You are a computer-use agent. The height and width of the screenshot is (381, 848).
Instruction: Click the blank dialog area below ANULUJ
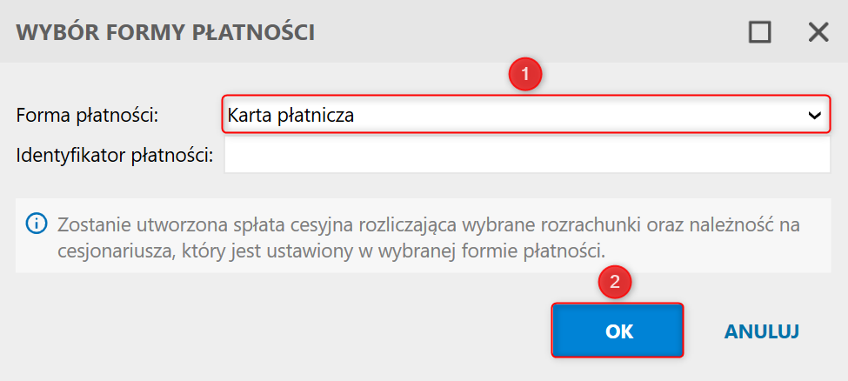(762, 365)
